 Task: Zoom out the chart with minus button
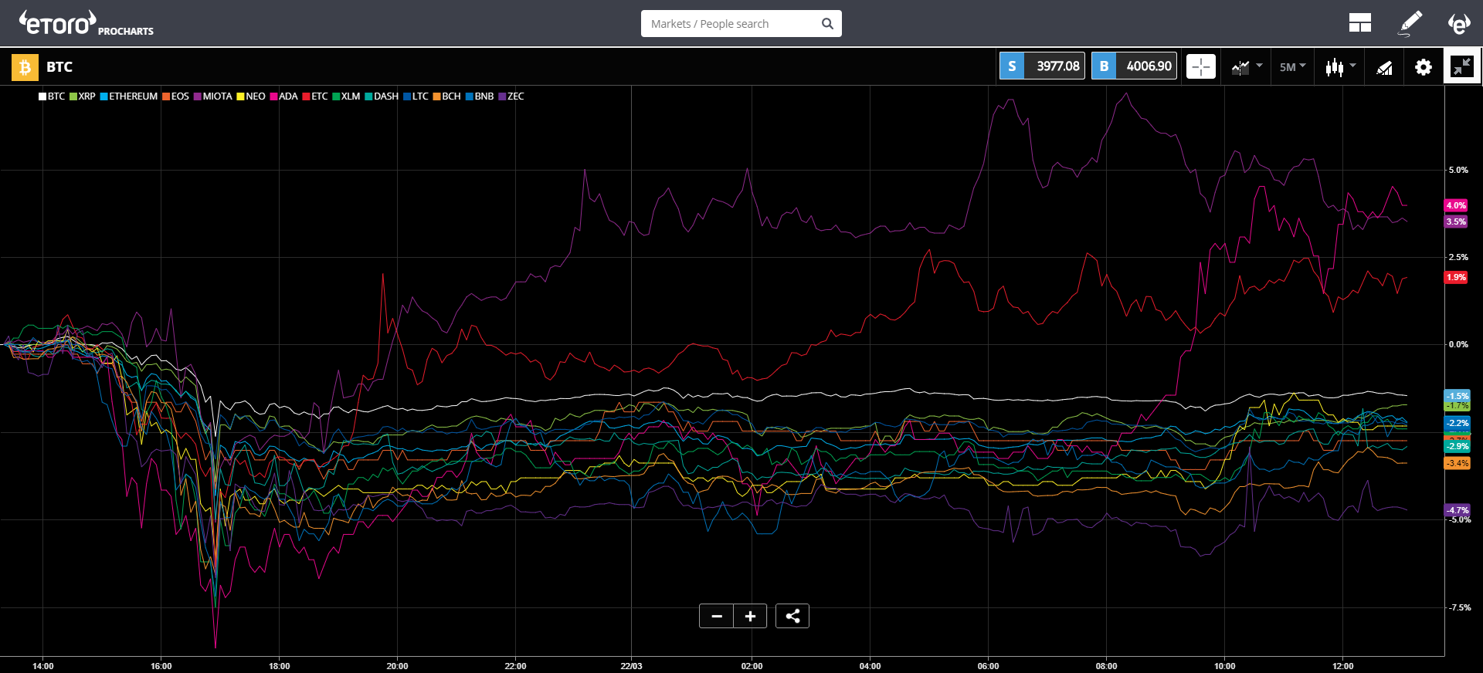point(717,616)
